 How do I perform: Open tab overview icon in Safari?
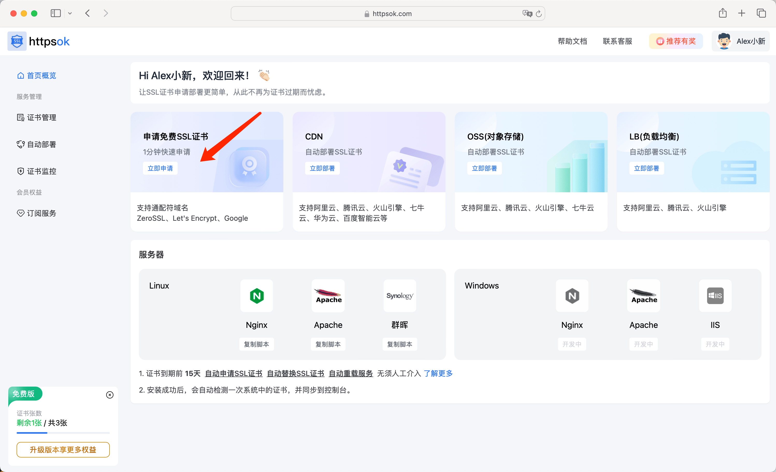click(x=761, y=13)
